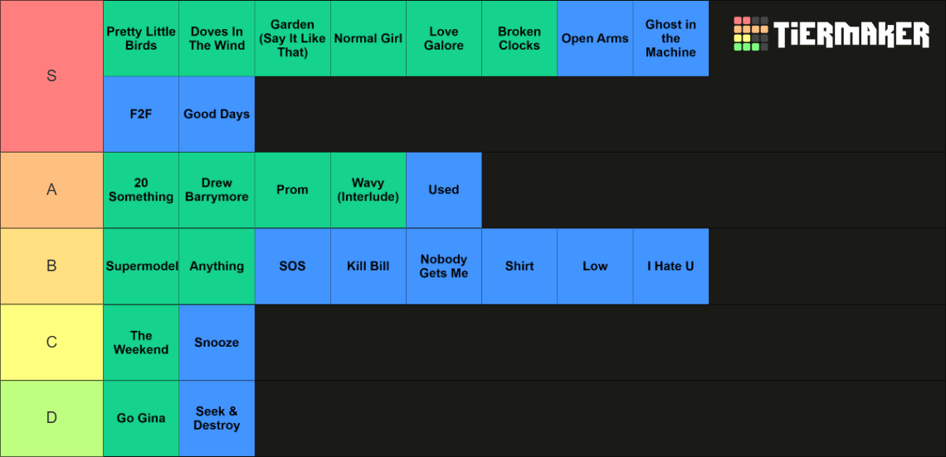Click the TierMaker logo icon
The image size is (946, 457).
(x=750, y=34)
